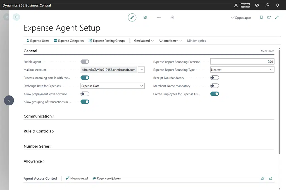The image size is (286, 190).
Task: Click the trash delete icon
Action: coord(172,18)
